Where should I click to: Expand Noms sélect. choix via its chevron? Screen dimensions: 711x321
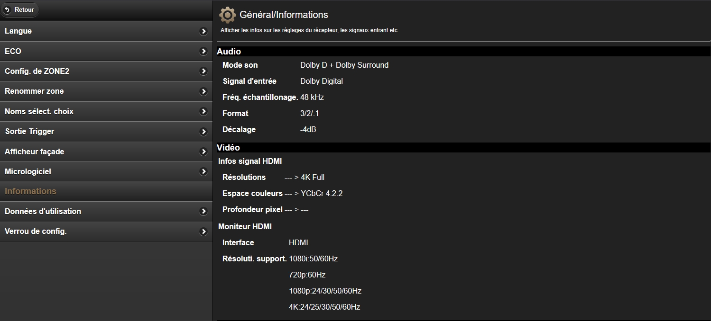(203, 112)
